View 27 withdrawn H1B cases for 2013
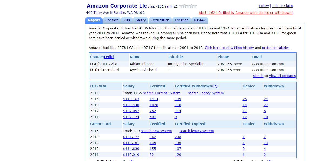 coord(266,105)
